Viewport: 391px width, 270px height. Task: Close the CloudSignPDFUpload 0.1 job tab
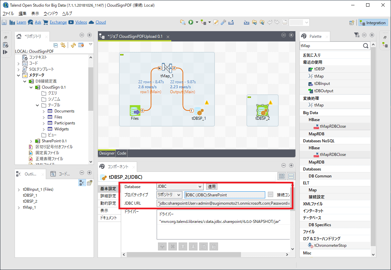(168, 36)
